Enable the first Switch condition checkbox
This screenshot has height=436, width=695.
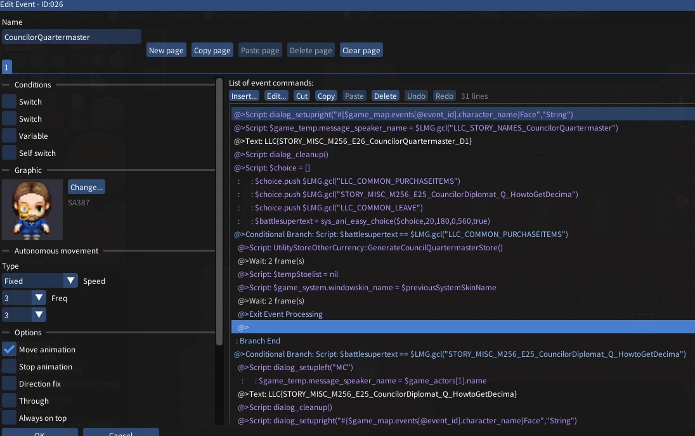tap(9, 101)
